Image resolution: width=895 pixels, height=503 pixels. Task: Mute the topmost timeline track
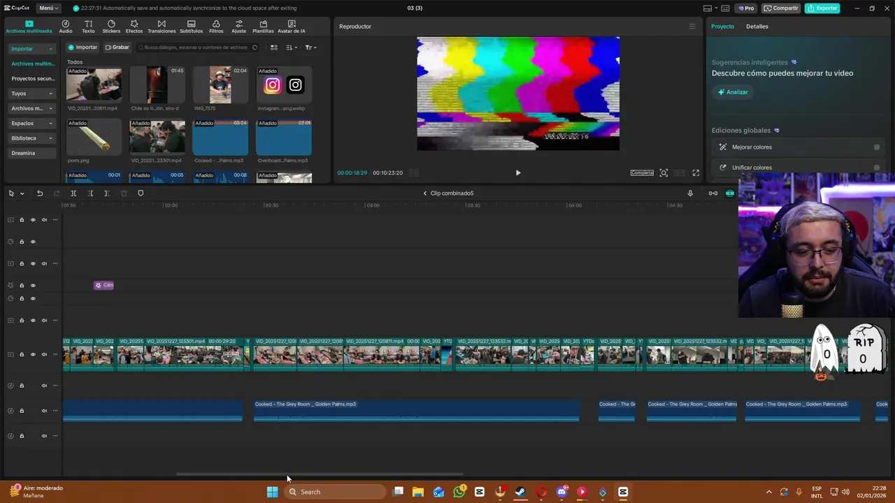tap(44, 220)
